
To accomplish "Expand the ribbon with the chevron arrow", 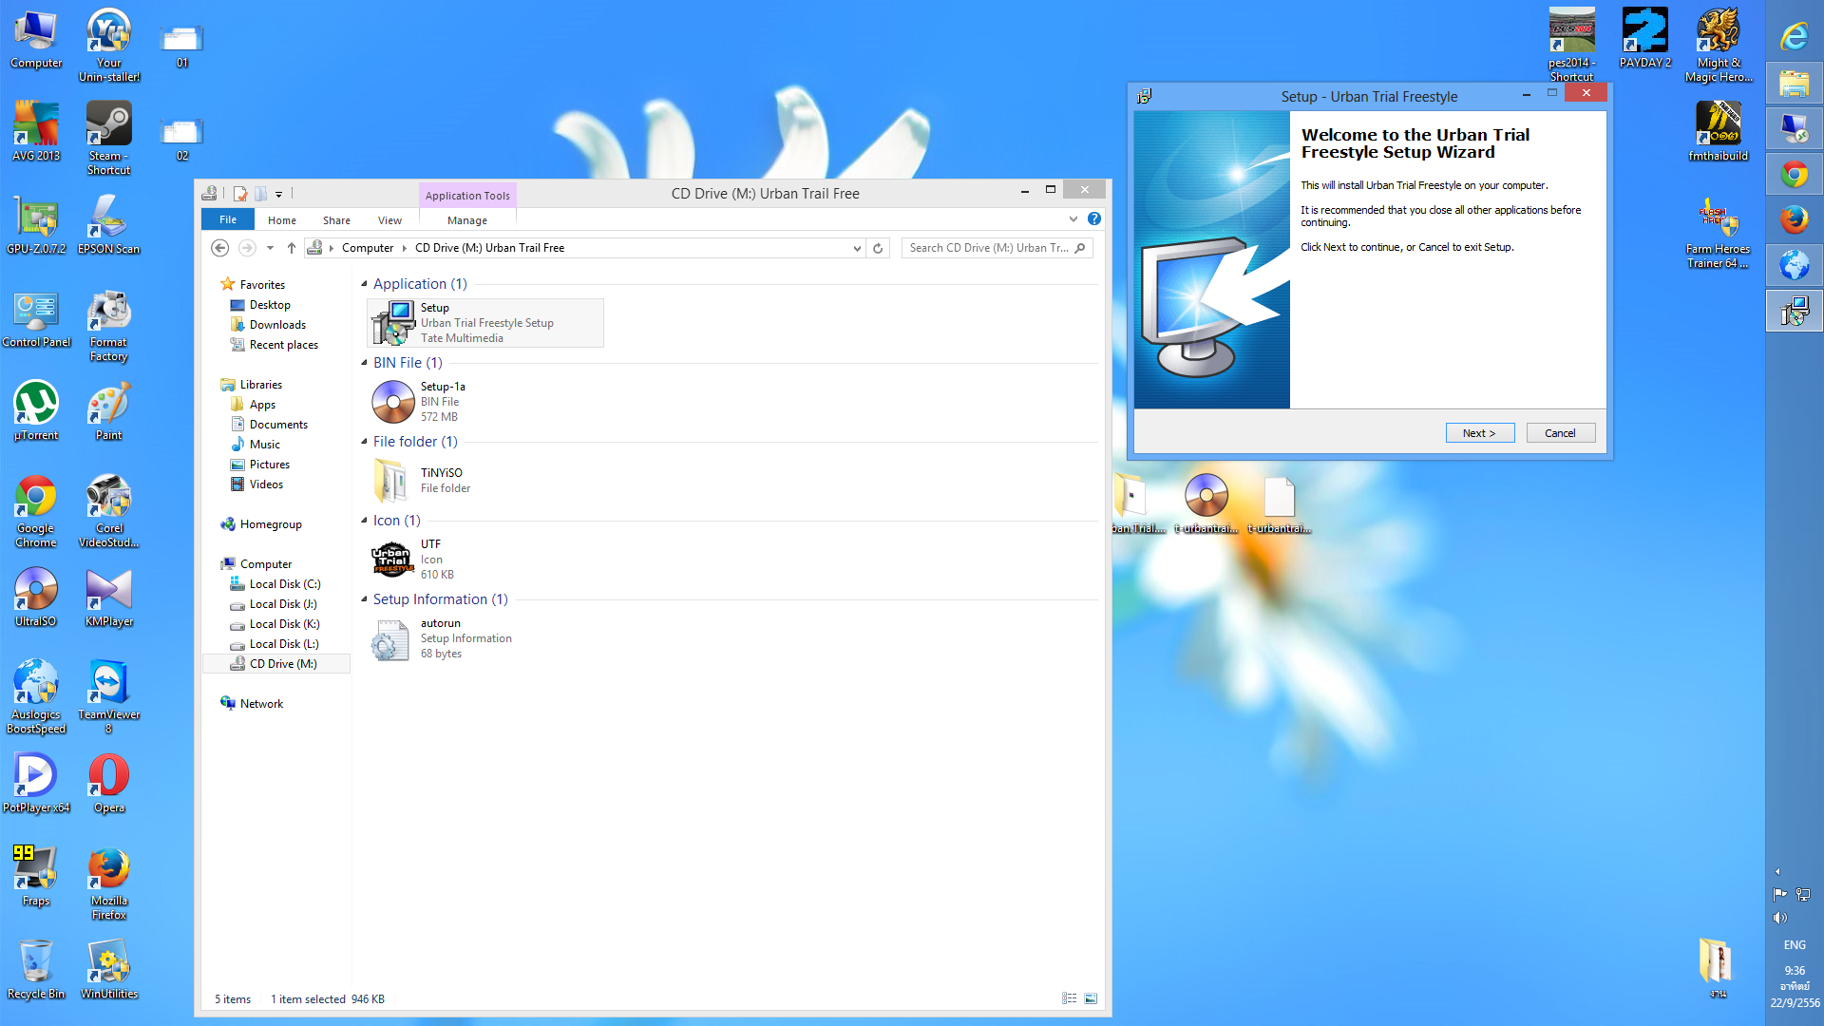I will click(1073, 219).
